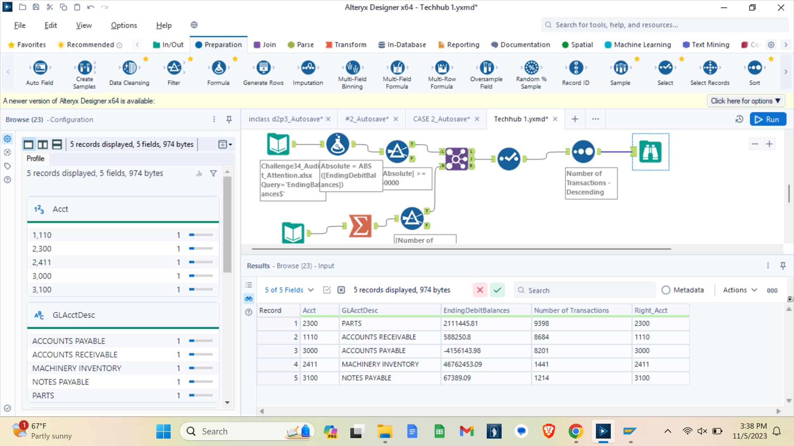Open Click here for options dropdown
The height and width of the screenshot is (446, 794).
click(746, 101)
